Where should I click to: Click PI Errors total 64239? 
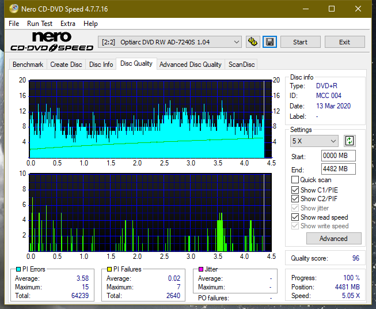[x=80, y=295]
